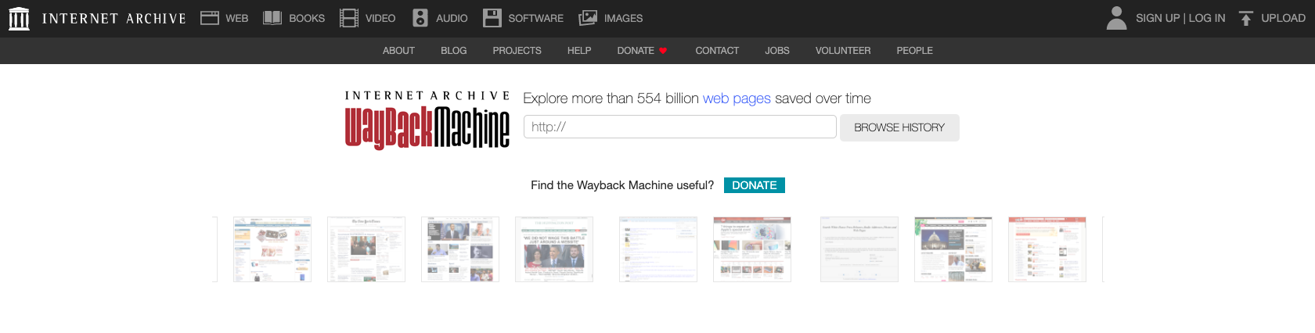Select the Images label in top navigation
The height and width of the screenshot is (333, 1315).
click(624, 18)
